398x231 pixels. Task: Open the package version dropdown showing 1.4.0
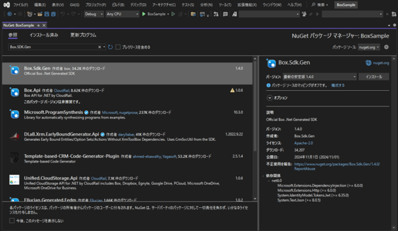[319, 76]
